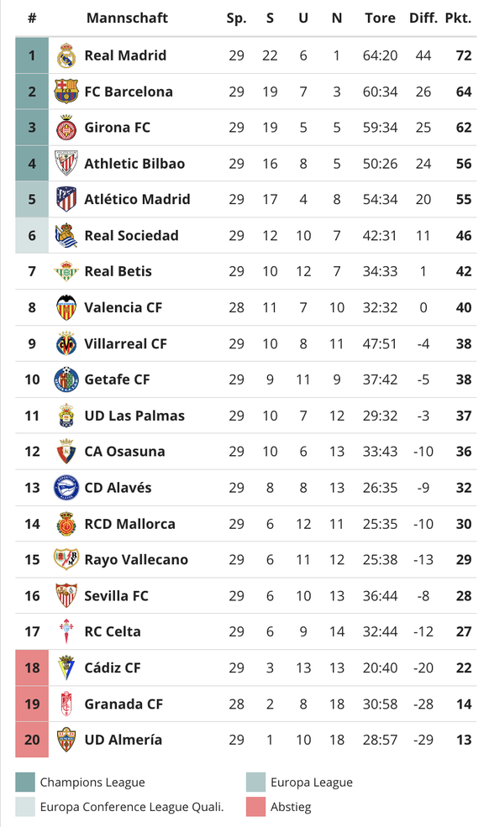Click the red Abstieg legend swatch
Viewport: 489px width, 827px height.
pyautogui.click(x=255, y=807)
